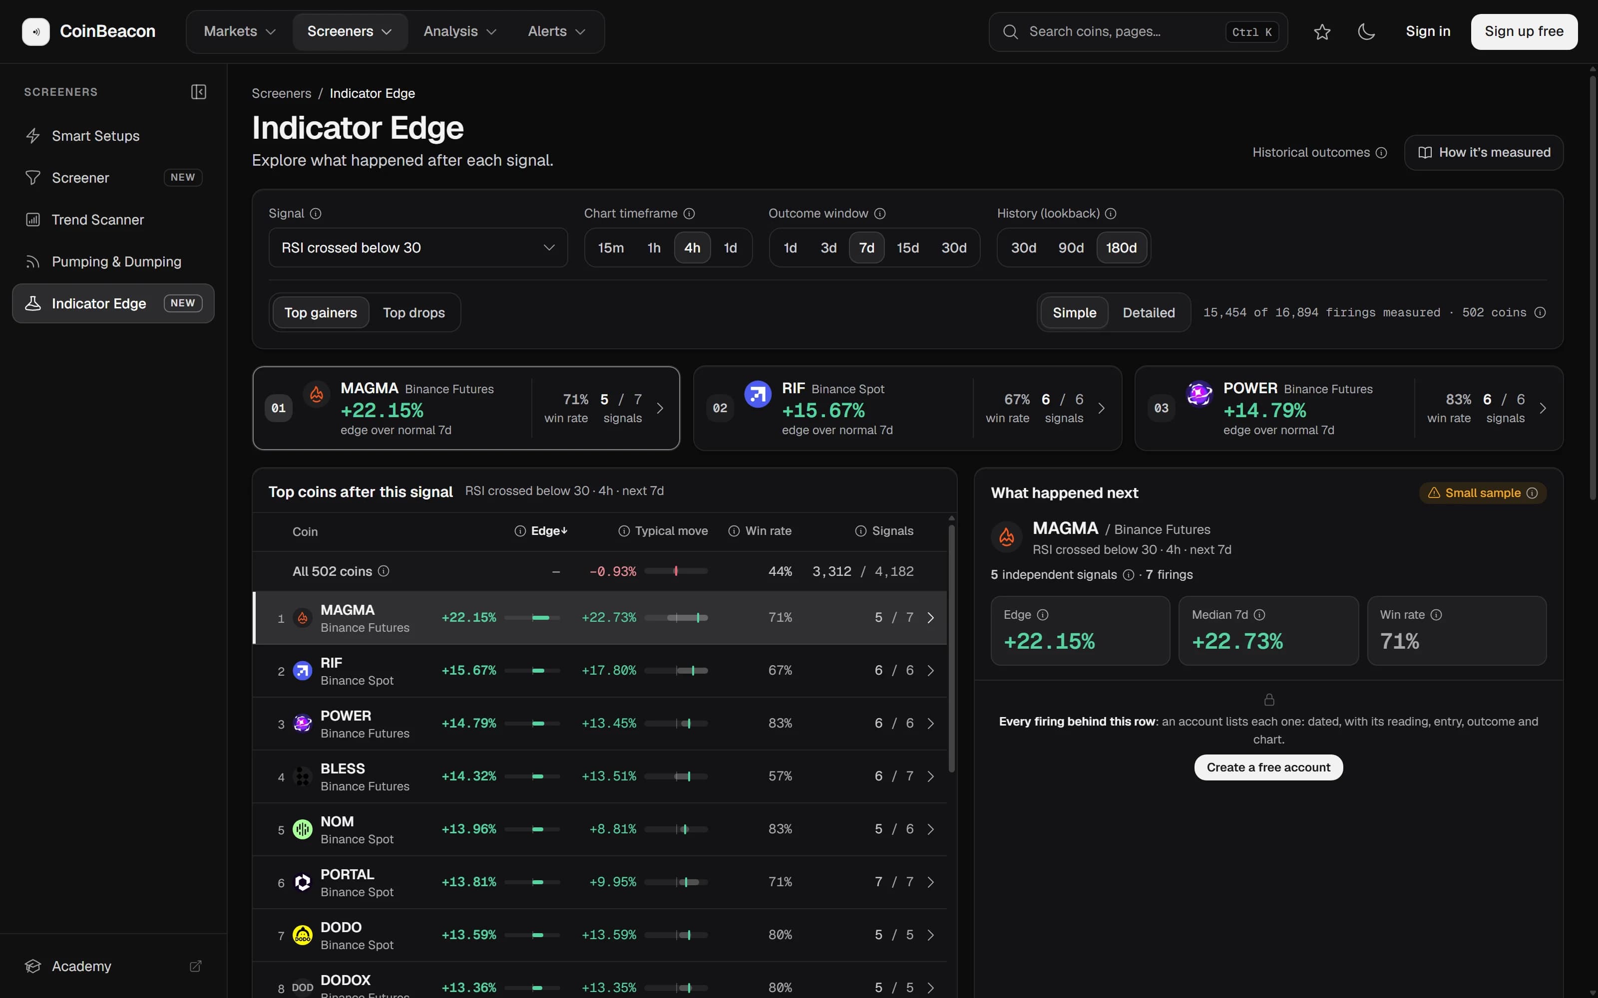
Task: Set outcome window to 3d
Action: 828,248
